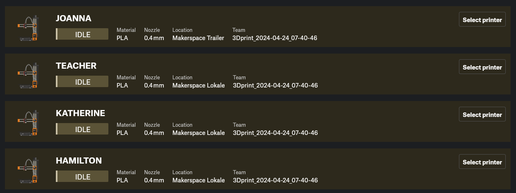Click TEACHER printer thumbnail icon
The height and width of the screenshot is (193, 516).
pyautogui.click(x=28, y=76)
